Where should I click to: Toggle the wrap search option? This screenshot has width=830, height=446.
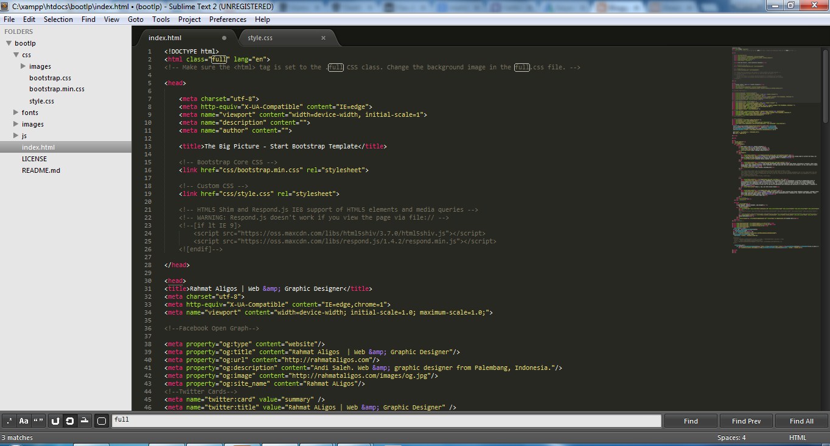click(70, 420)
